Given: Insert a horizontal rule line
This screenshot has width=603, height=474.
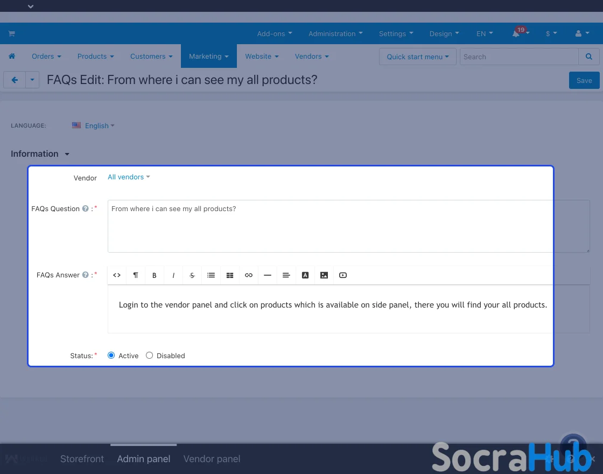Looking at the screenshot, I should click(268, 275).
